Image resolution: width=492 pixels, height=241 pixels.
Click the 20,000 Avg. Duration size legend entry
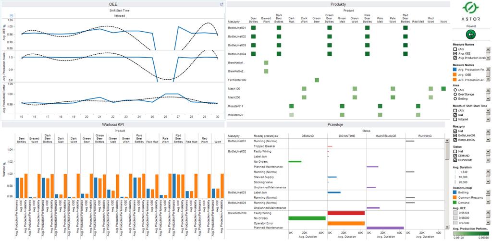pyautogui.click(x=464, y=182)
